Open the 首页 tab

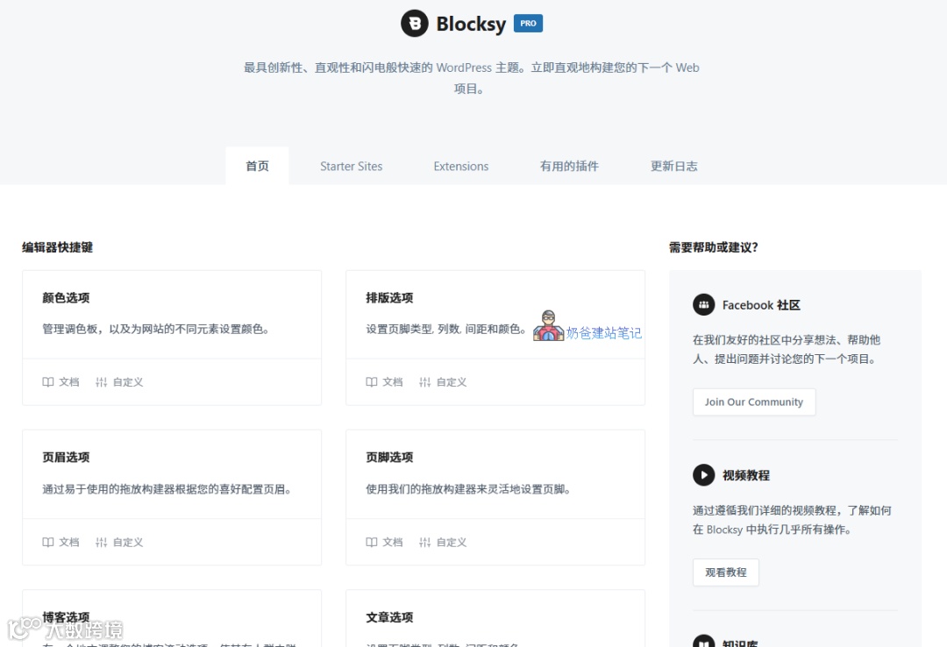click(257, 166)
